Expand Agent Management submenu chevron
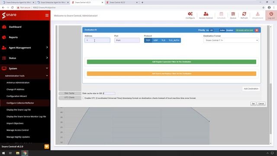277x156 pixels. point(47,47)
